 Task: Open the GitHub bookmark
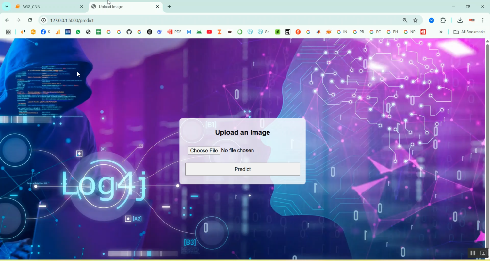pyautogui.click(x=129, y=32)
